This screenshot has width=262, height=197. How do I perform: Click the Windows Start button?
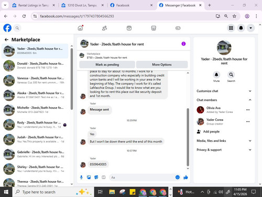click(x=6, y=192)
